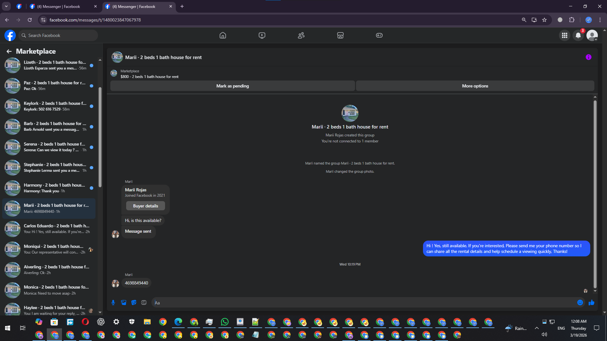The width and height of the screenshot is (607, 341).
Task: Click Buyer details button
Action: point(145,206)
